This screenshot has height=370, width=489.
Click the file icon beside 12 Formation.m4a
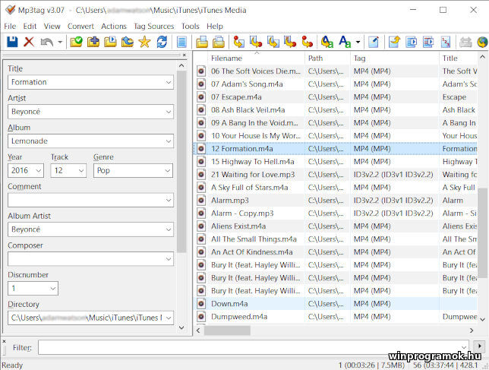pyautogui.click(x=201, y=149)
